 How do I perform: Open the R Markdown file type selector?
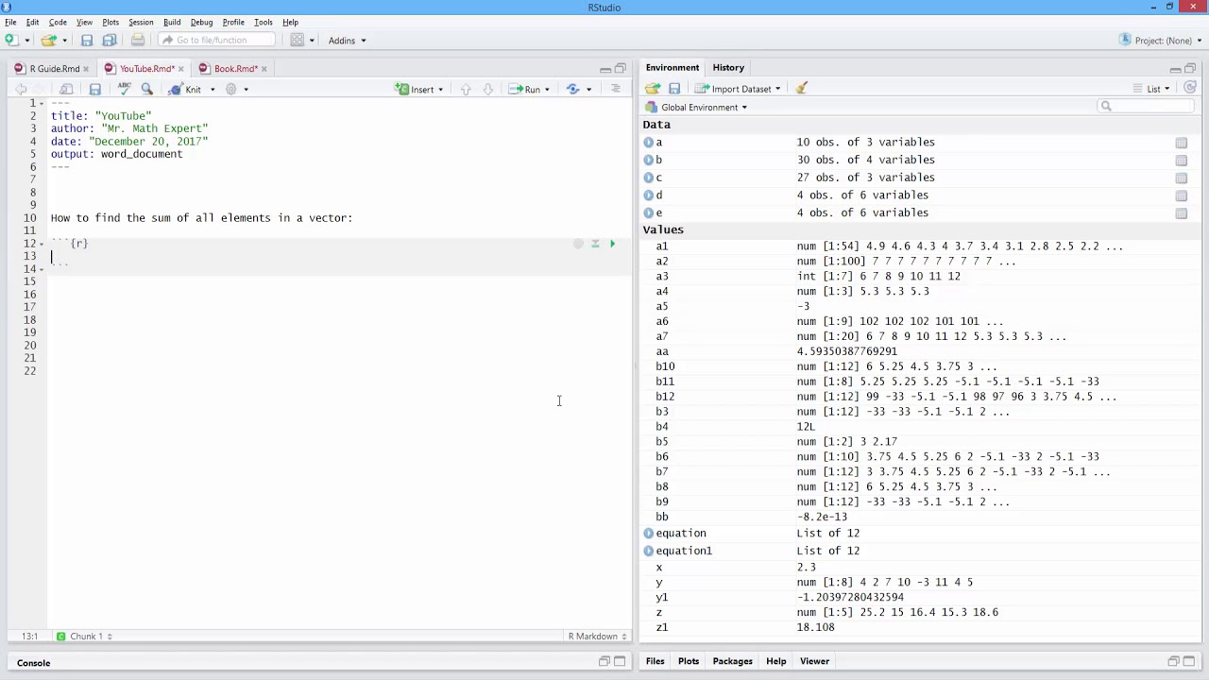[598, 637]
